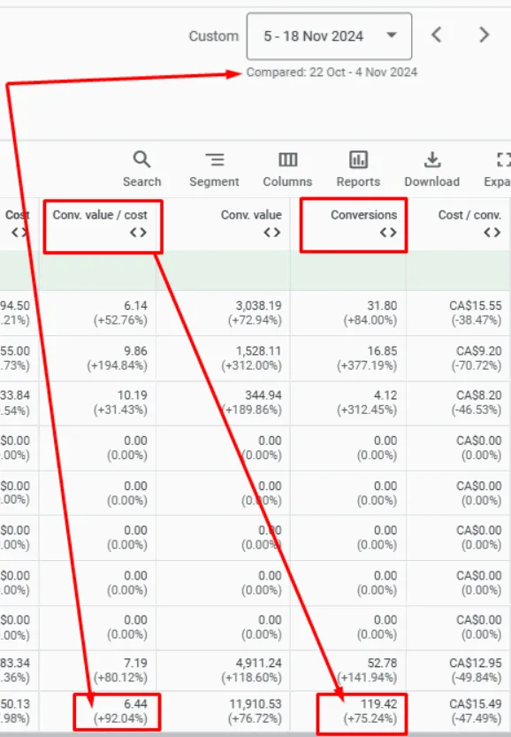Image resolution: width=511 pixels, height=737 pixels.
Task: Adjust the Conv. value column width arrows
Action: click(272, 232)
